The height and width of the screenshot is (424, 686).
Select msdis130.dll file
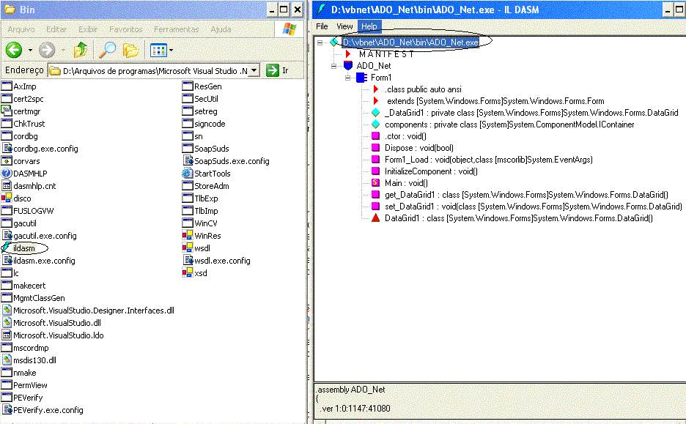click(29, 360)
